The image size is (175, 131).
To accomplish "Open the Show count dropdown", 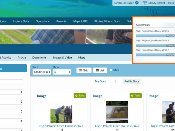I will click(62, 72).
